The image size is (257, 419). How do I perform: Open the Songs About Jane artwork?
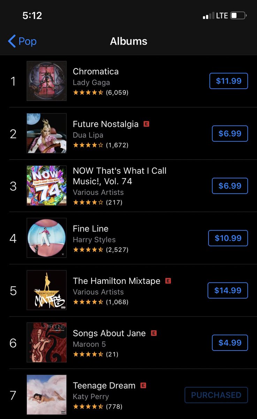tap(47, 343)
